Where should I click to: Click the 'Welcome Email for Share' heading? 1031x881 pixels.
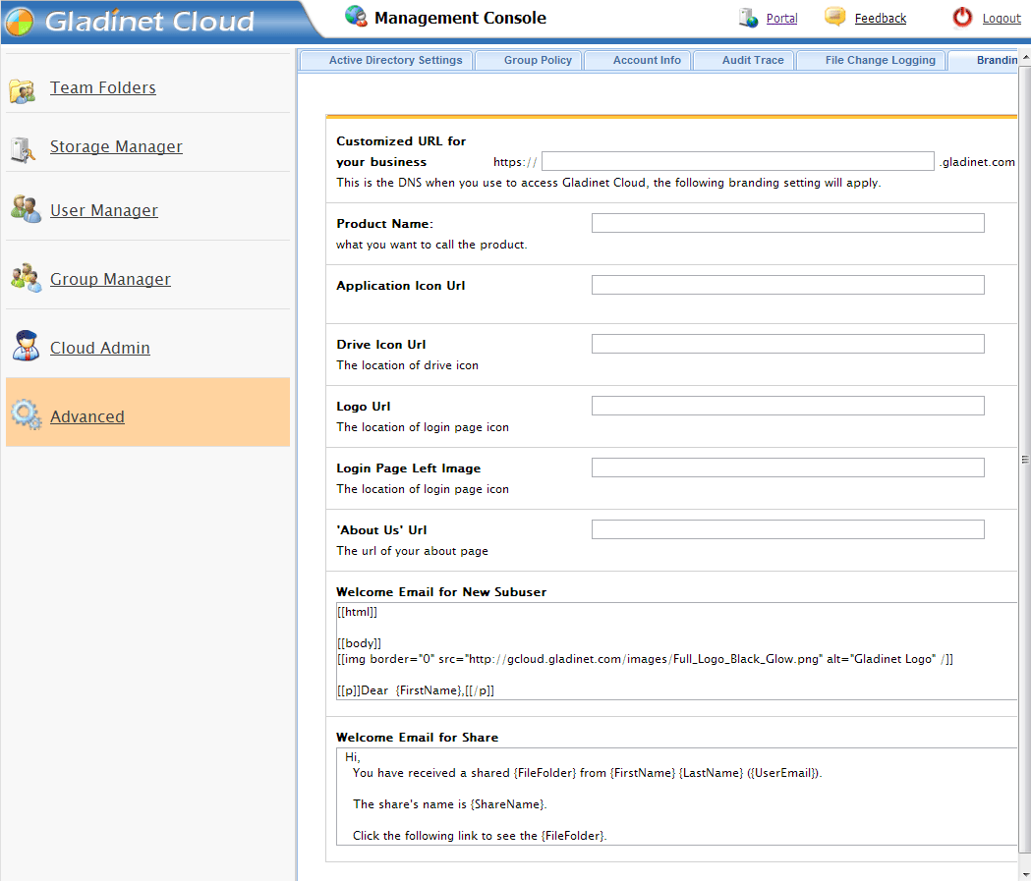[417, 738]
